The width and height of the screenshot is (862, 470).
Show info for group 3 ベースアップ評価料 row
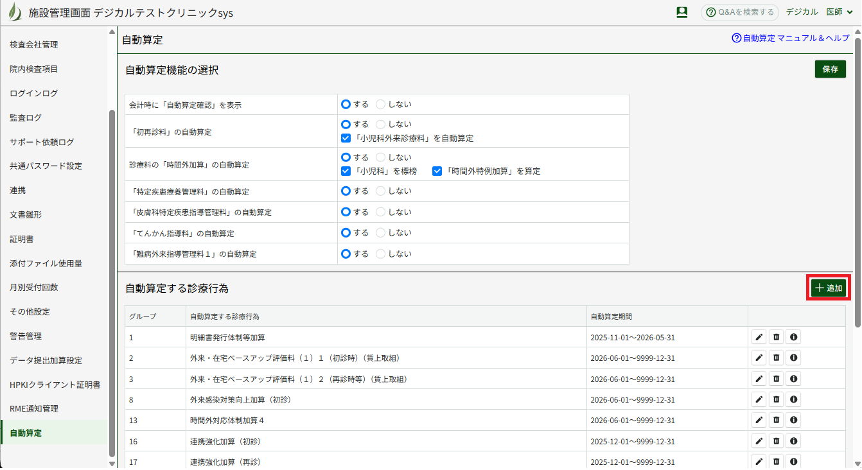pyautogui.click(x=794, y=379)
